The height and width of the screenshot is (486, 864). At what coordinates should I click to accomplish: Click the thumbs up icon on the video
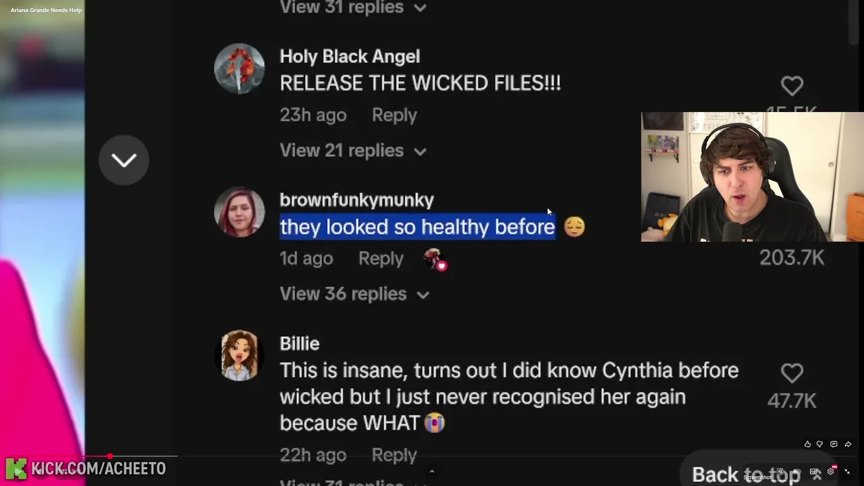[807, 444]
